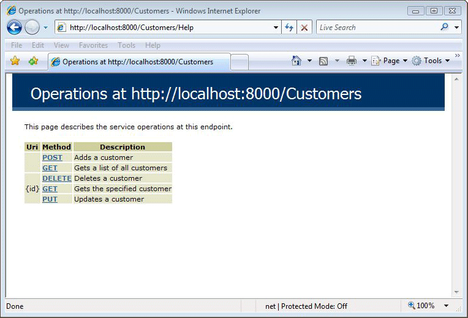Click the Add to Favorites icon
The image size is (468, 318).
pyautogui.click(x=33, y=61)
